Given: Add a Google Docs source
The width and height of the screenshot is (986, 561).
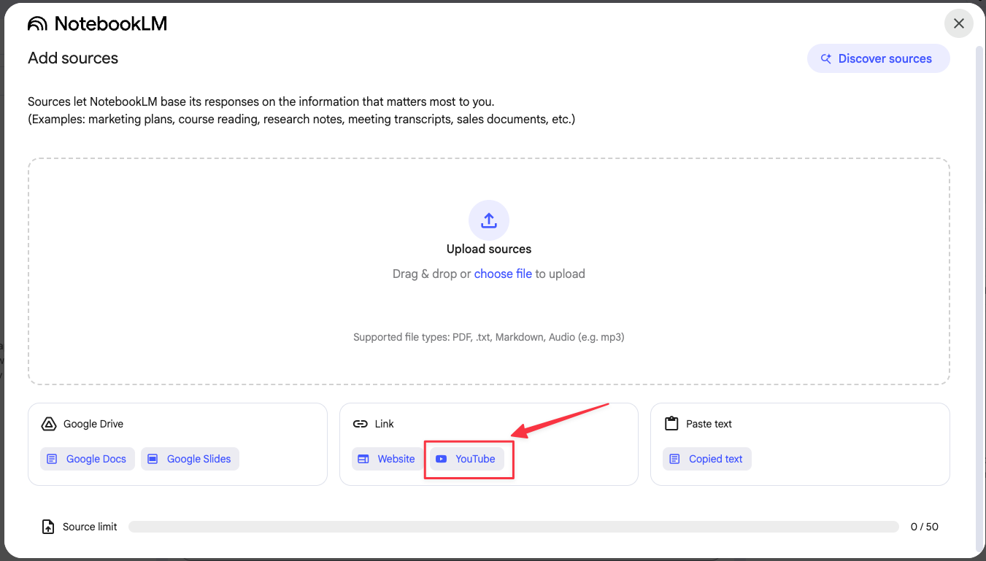Looking at the screenshot, I should [x=88, y=459].
